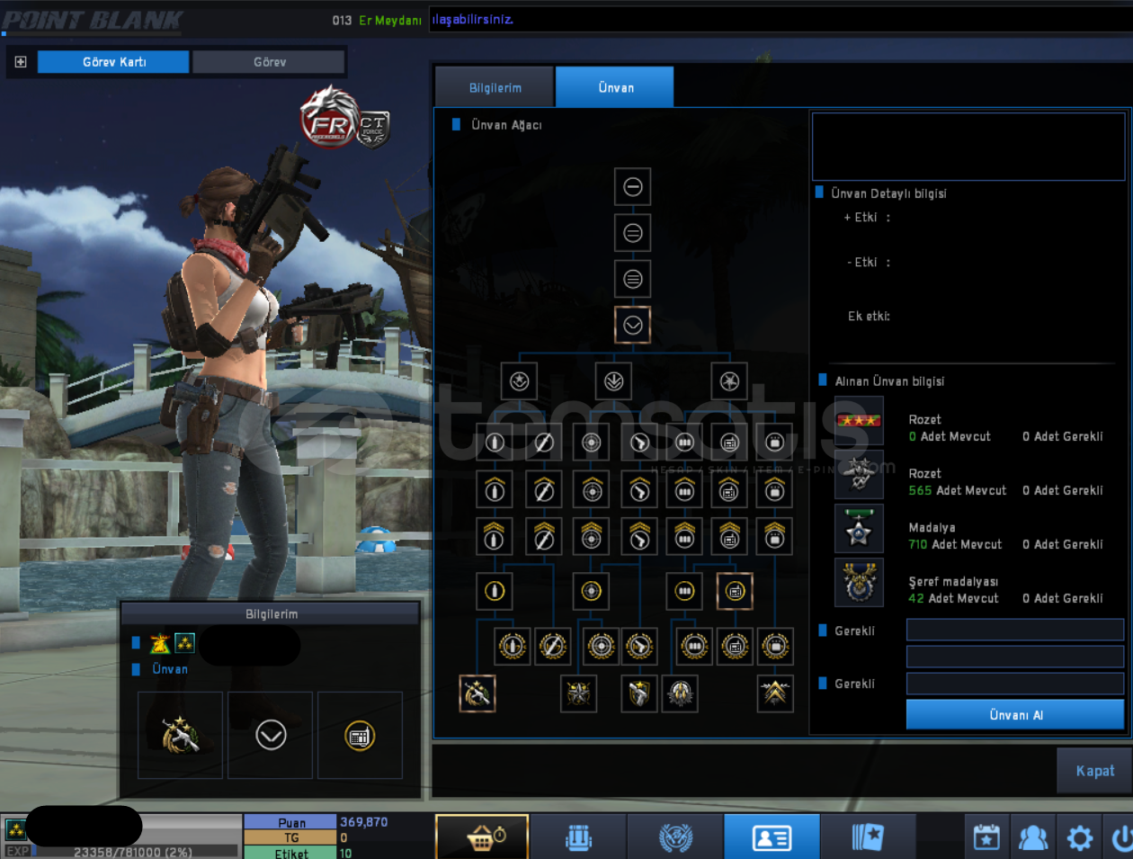Open the settings gear
The width and height of the screenshot is (1133, 859).
pyautogui.click(x=1079, y=837)
